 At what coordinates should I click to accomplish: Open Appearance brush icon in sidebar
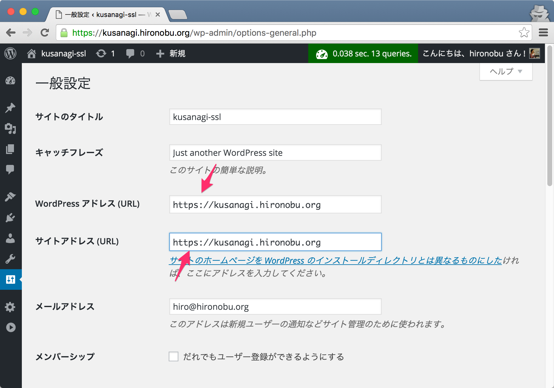pos(10,197)
